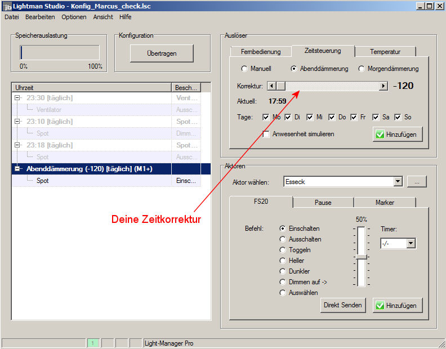Image resolution: width=446 pixels, height=349 pixels.
Task: Click Hinzufügen in the Auslöser panel
Action: tap(398, 135)
